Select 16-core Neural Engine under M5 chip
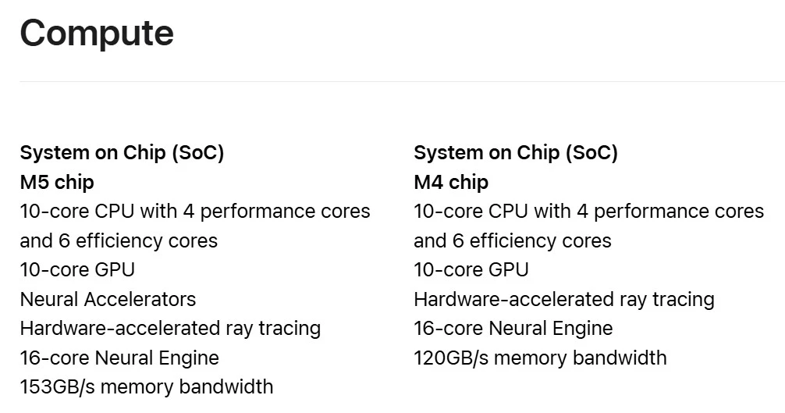The height and width of the screenshot is (413, 785). 119,358
